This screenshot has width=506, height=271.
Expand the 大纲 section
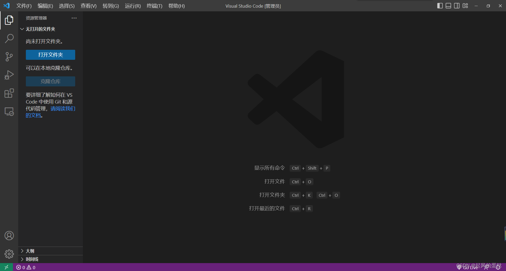[50, 251]
